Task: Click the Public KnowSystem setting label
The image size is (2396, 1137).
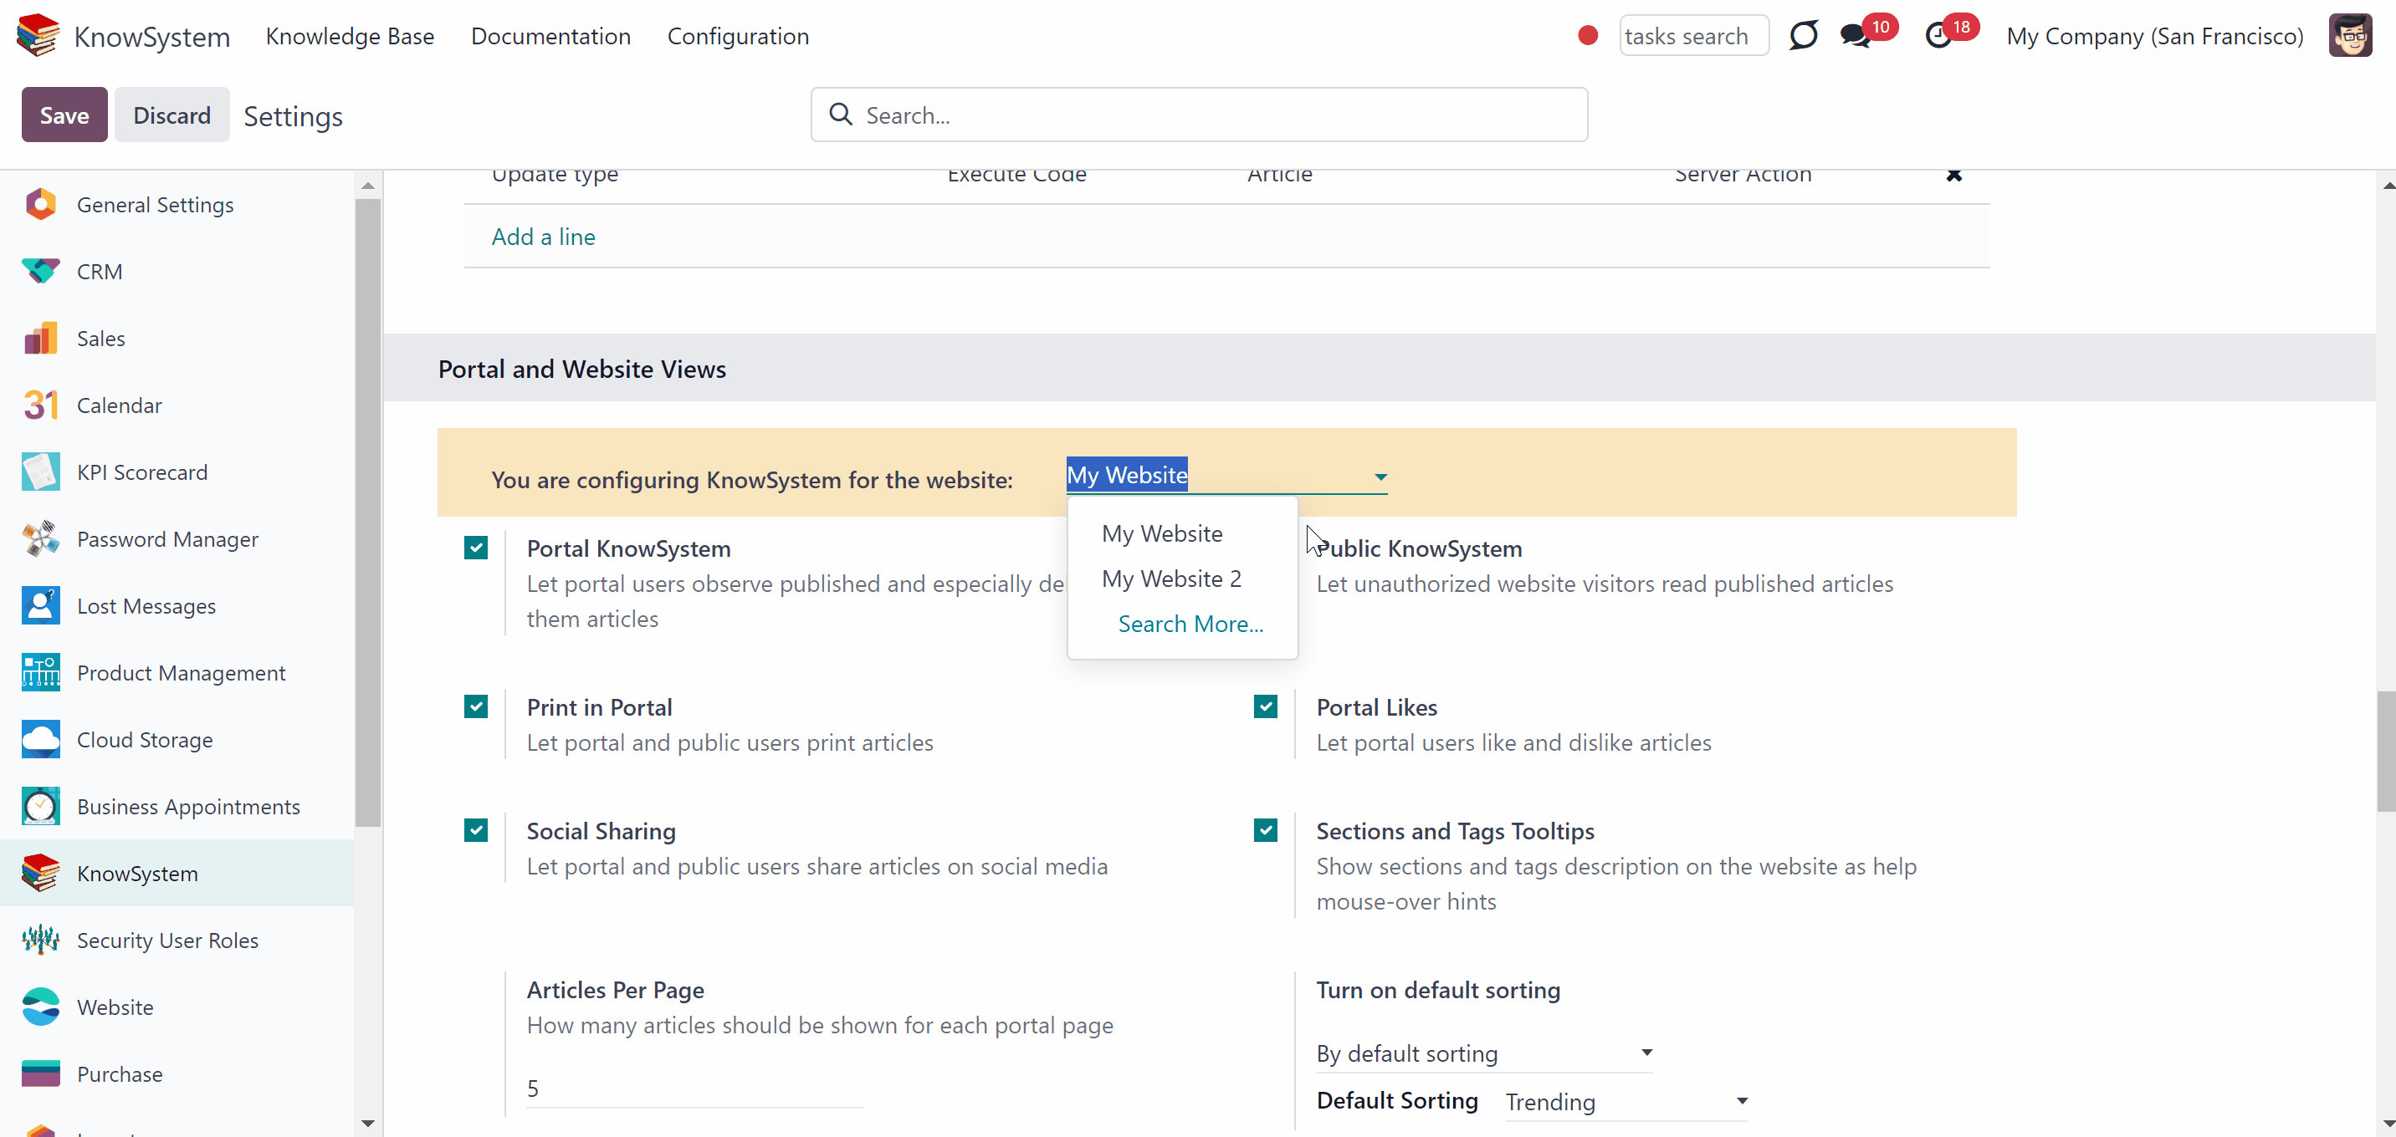Action: [x=1420, y=548]
